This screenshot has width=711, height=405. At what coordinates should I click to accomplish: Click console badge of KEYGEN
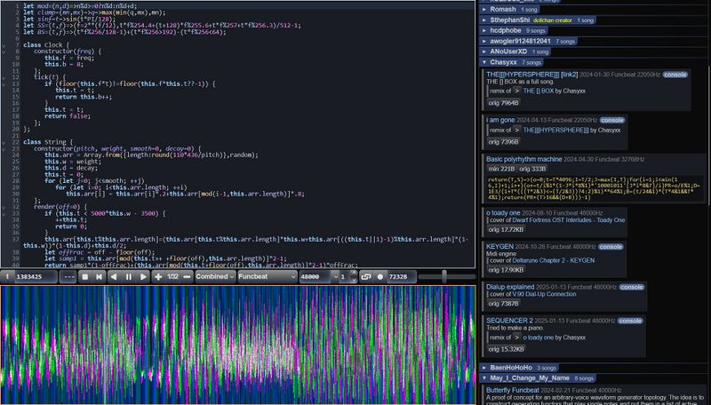coord(611,246)
